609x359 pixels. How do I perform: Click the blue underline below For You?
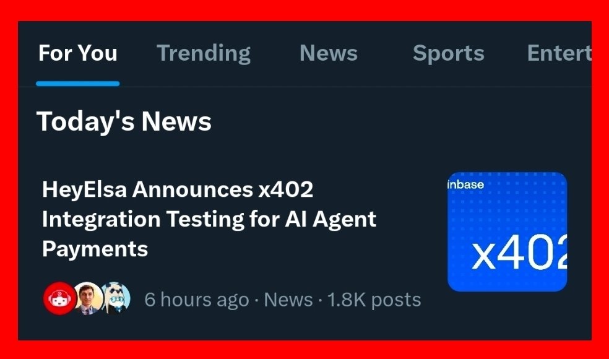click(78, 84)
